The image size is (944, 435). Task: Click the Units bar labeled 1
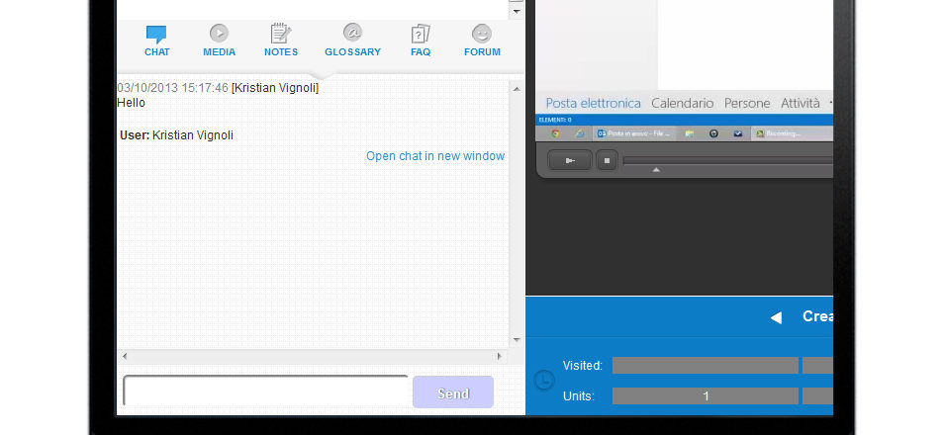[706, 395]
